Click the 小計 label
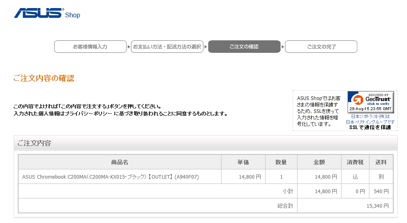Screen dimensions: 407x223 coord(288,192)
